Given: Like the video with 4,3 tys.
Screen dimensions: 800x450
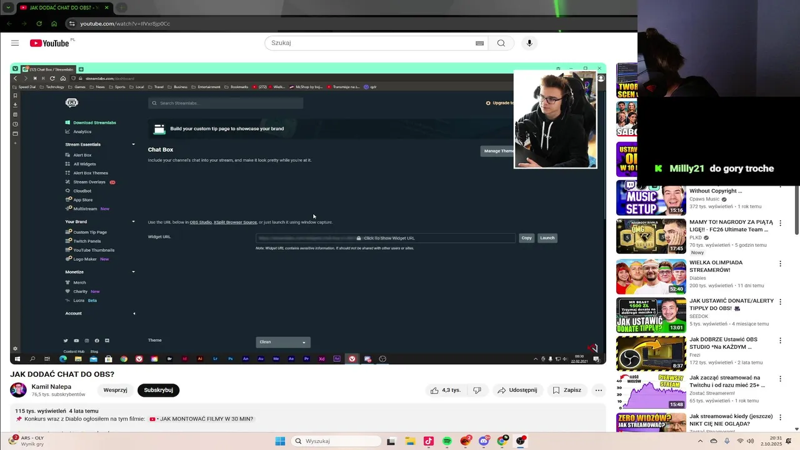Looking at the screenshot, I should point(445,390).
